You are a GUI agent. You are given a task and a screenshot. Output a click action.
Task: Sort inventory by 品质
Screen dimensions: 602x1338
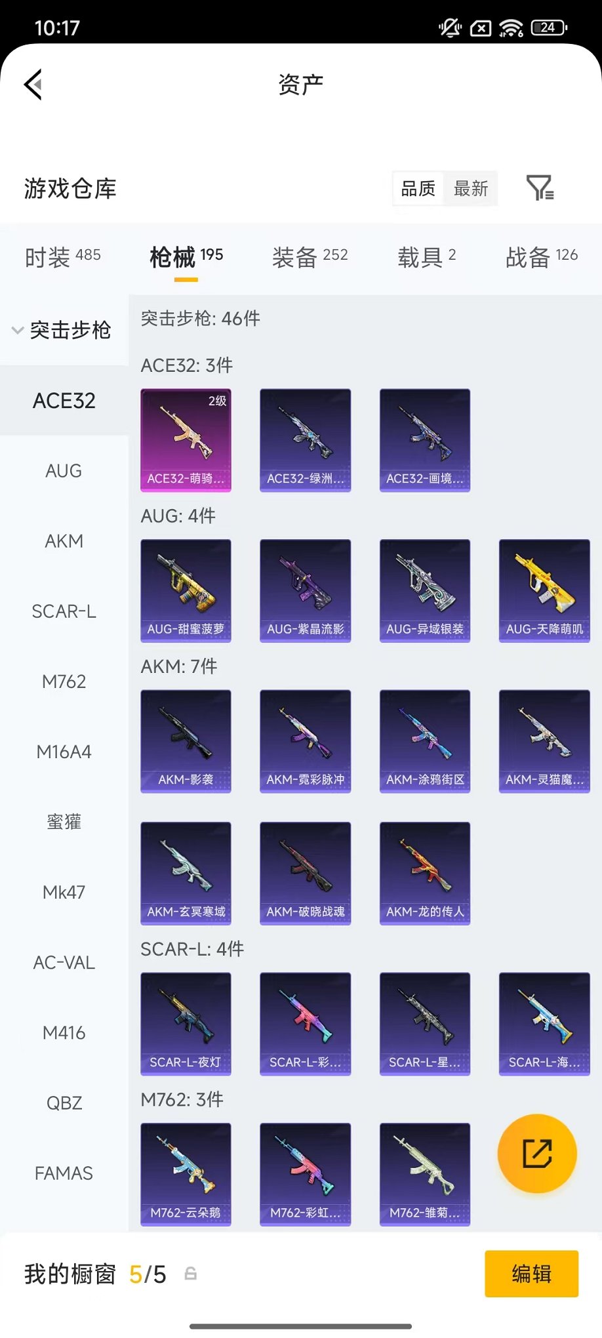pos(418,189)
